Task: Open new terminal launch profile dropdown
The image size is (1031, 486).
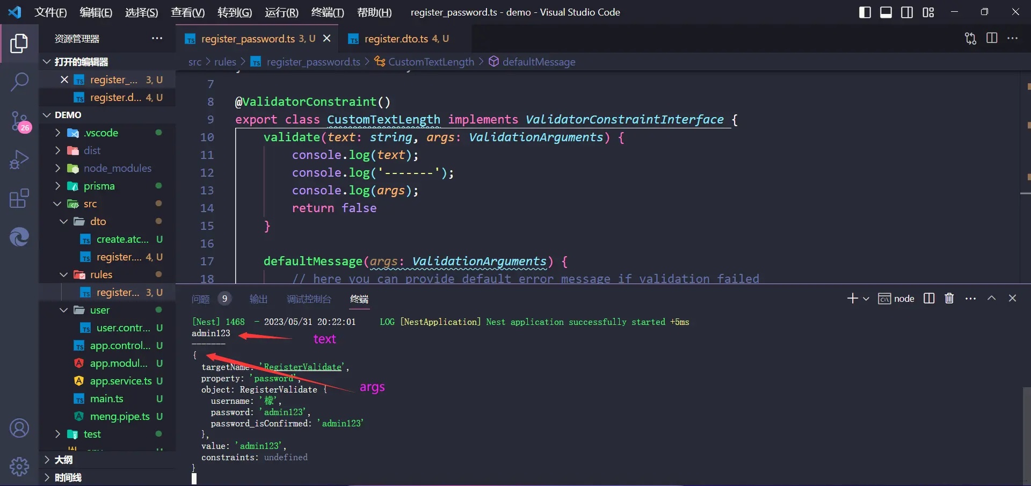Action: (x=866, y=299)
